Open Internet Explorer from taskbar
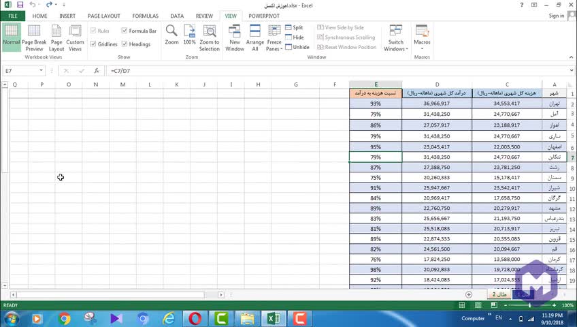Viewport: 577px width, 327px height. 169,319
